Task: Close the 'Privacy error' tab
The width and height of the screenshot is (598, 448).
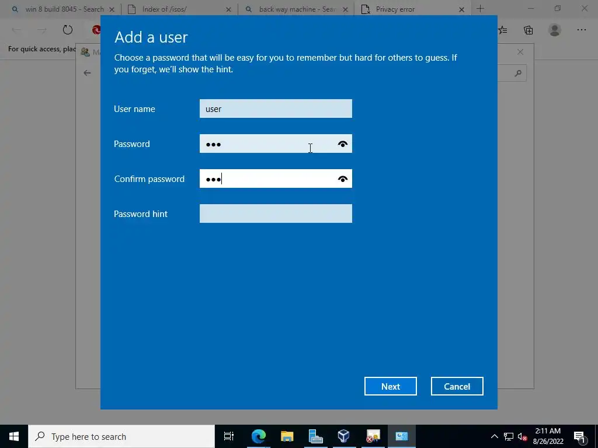Action: tap(461, 9)
